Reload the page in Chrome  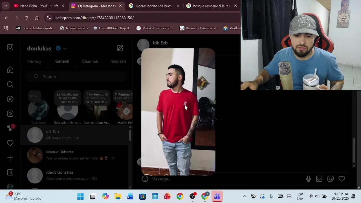tap(27, 18)
